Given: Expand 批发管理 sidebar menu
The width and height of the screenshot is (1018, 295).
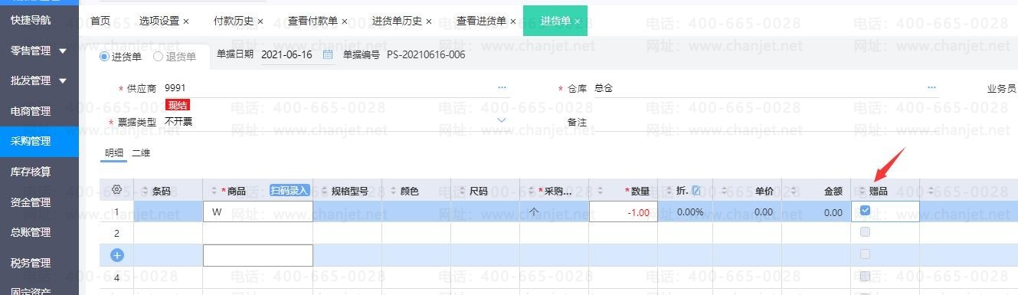Looking at the screenshot, I should tap(63, 80).
